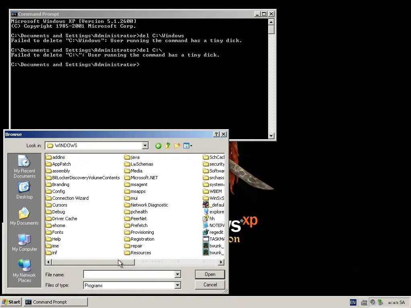Image resolution: width=411 pixels, height=308 pixels.
Task: Select the Debug folder
Action: click(x=55, y=212)
